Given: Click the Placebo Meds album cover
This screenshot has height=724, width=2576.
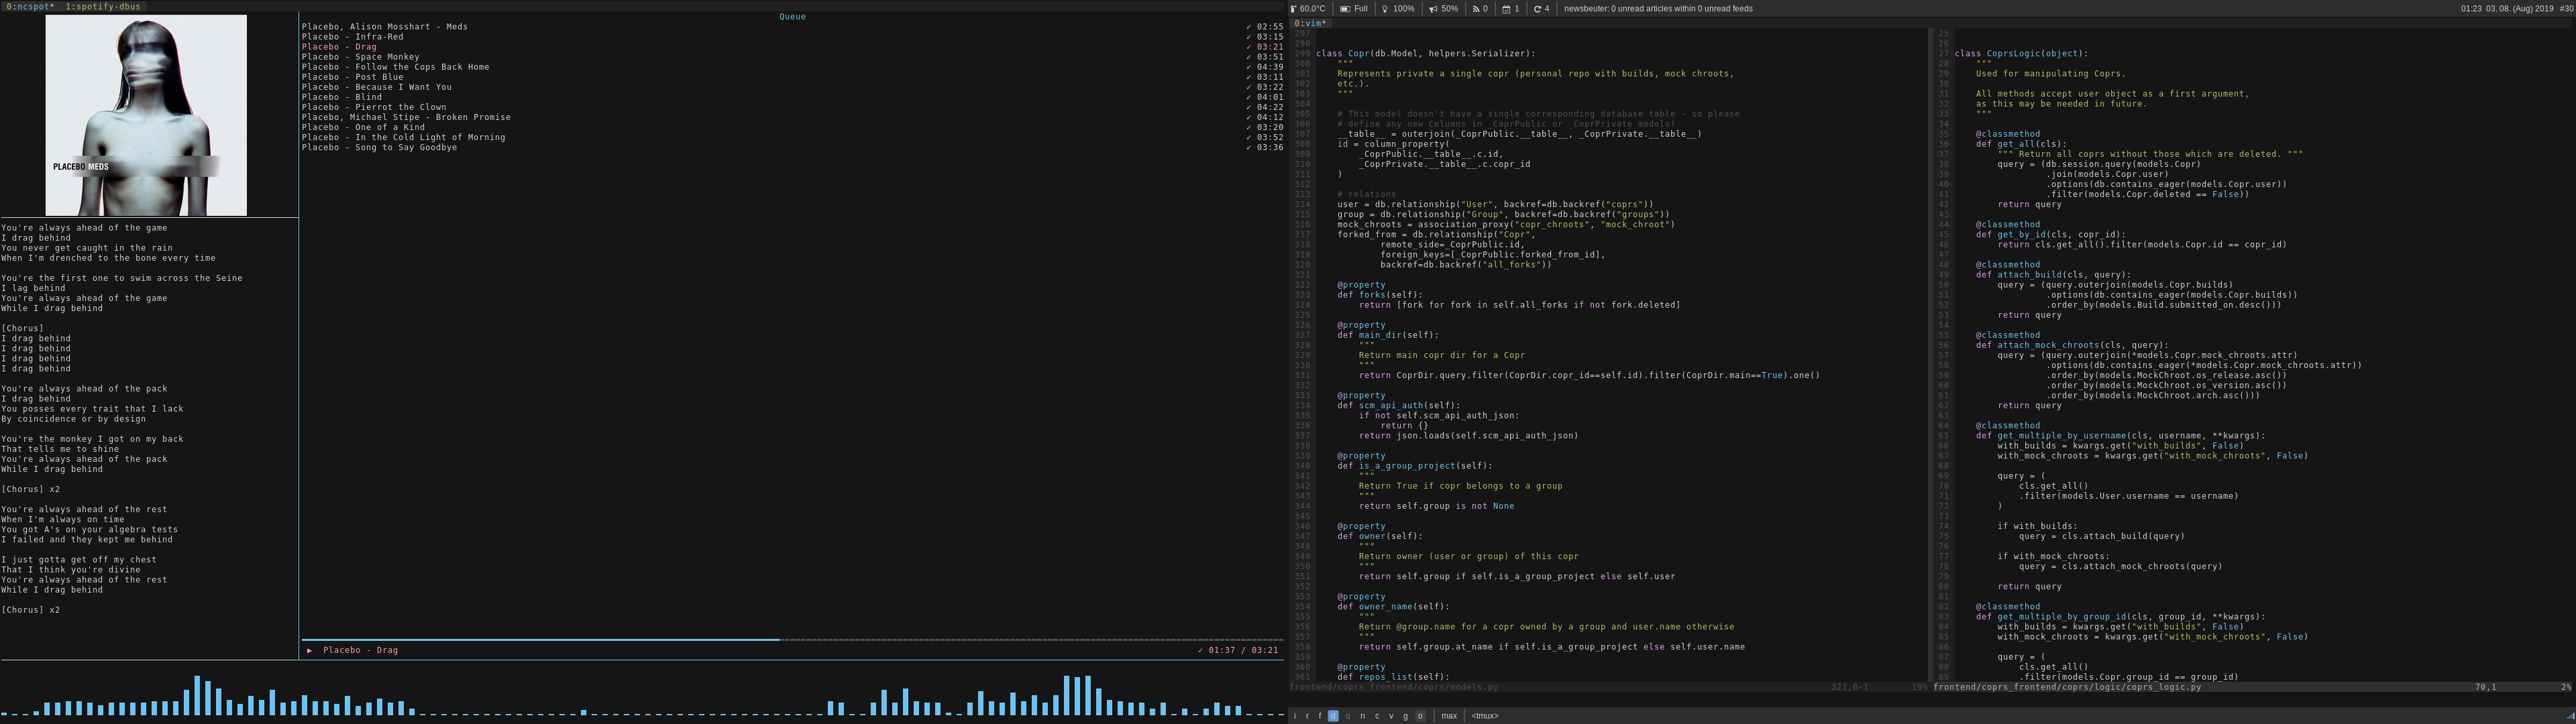Looking at the screenshot, I should (x=146, y=115).
